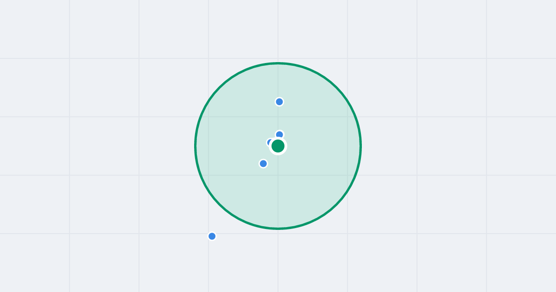Click the large green center marker
The width and height of the screenshot is (556, 292).
tap(278, 146)
